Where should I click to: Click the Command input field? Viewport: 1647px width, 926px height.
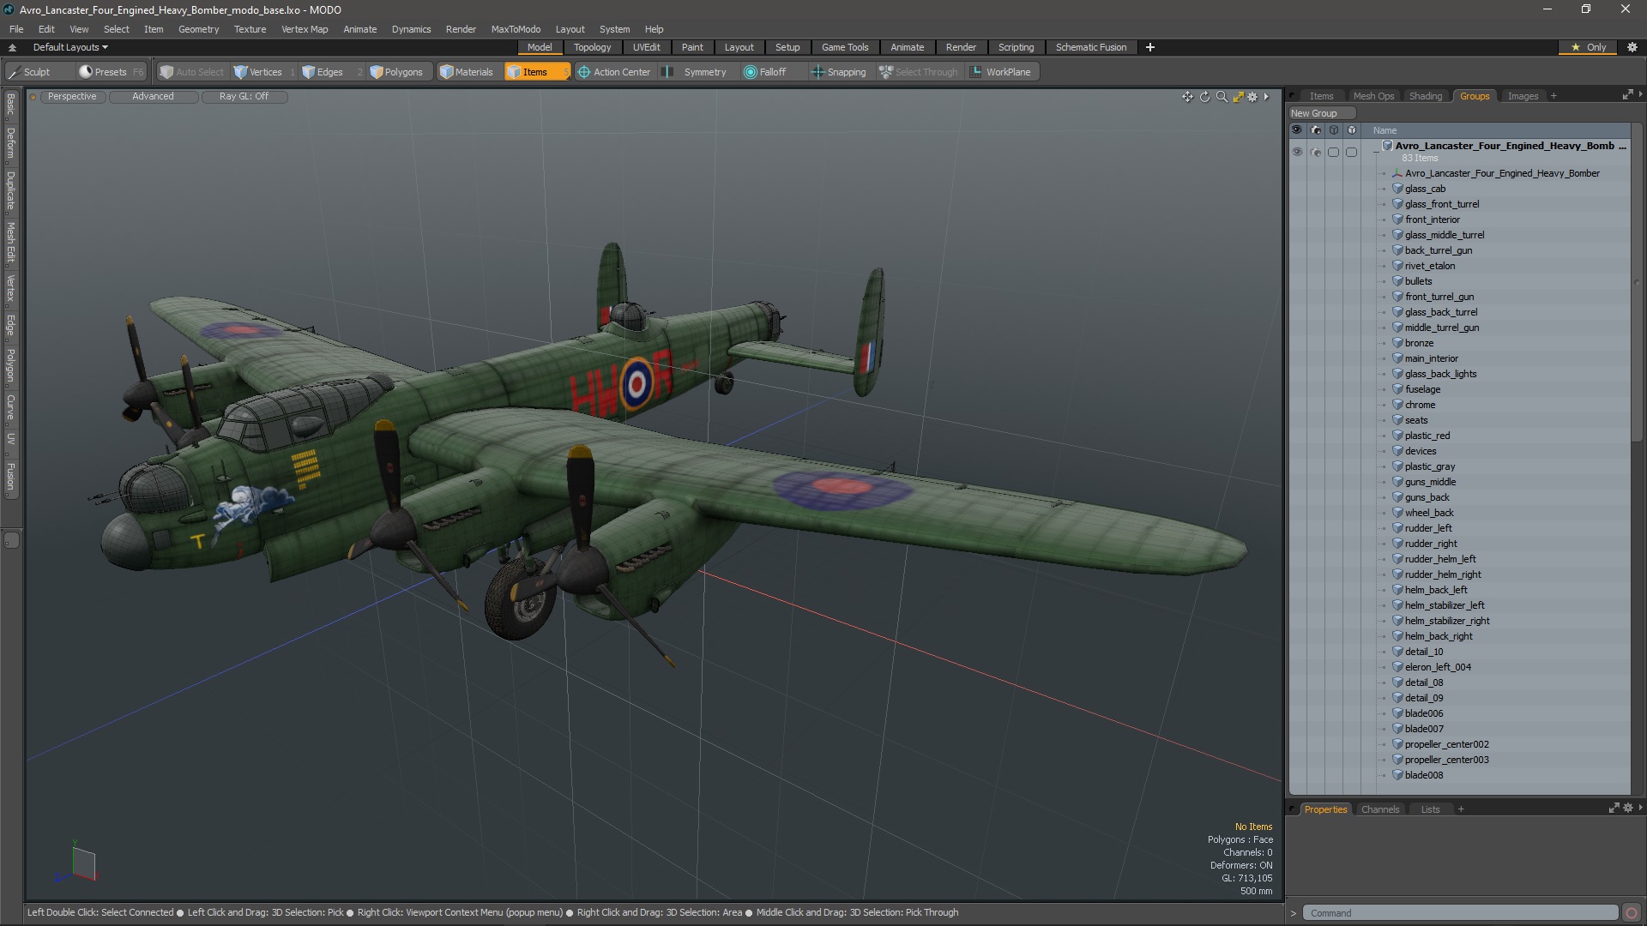click(1461, 913)
